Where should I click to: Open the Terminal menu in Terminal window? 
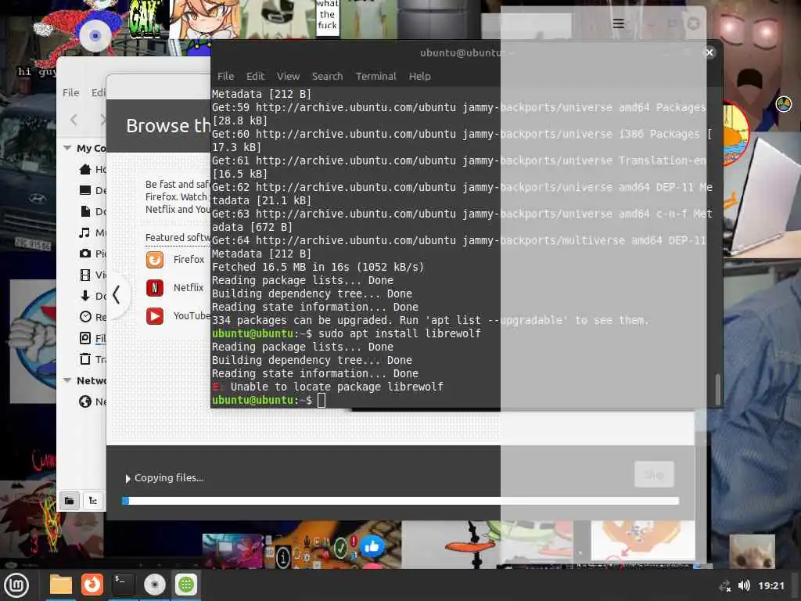click(x=376, y=76)
